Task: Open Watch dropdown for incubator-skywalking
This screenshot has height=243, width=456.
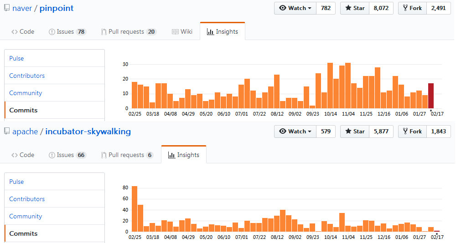Action: (x=295, y=132)
